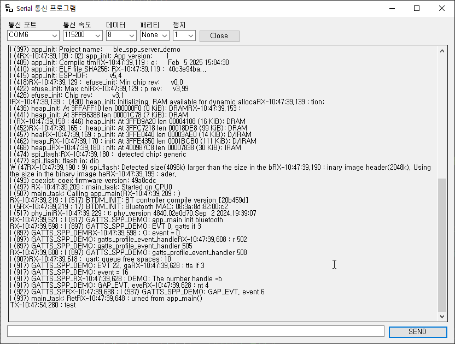Open the parity dropdown showing None

pyautogui.click(x=155, y=35)
